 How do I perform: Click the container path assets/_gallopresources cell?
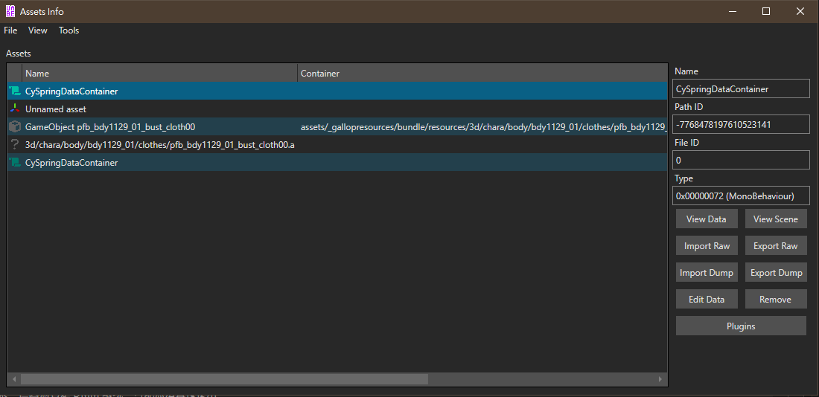click(483, 127)
